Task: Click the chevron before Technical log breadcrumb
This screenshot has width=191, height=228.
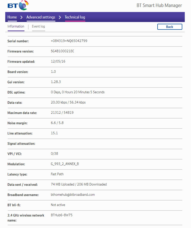Action: point(60,17)
